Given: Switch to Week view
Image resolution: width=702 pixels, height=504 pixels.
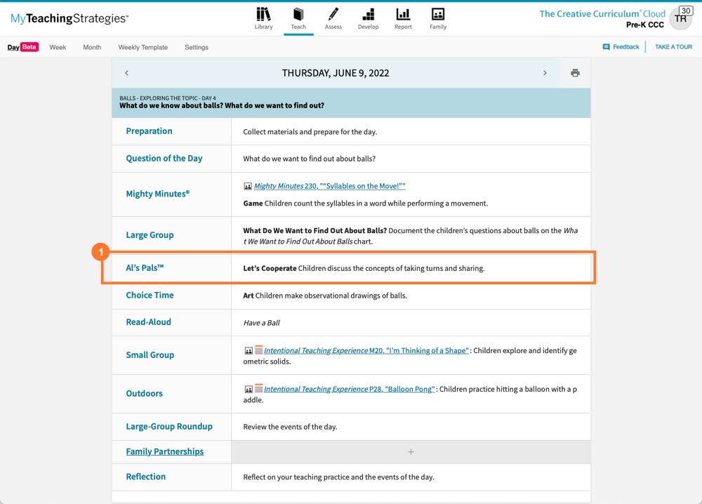Looking at the screenshot, I should coord(58,47).
